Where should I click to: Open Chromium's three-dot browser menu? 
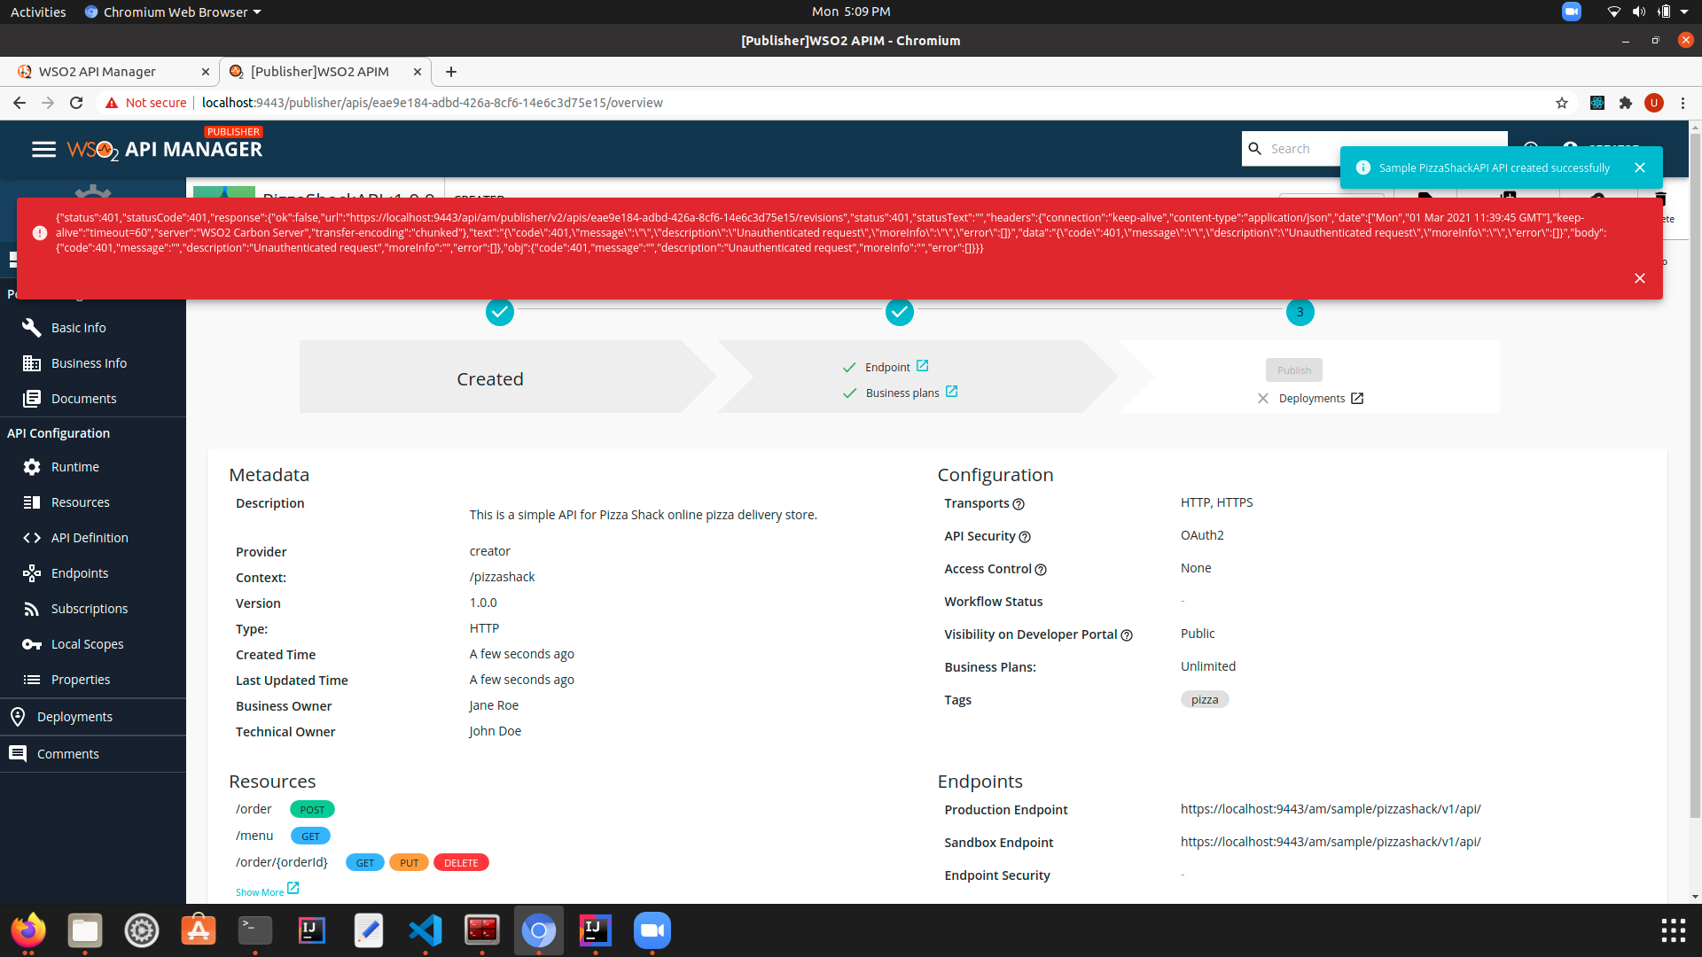click(x=1682, y=103)
